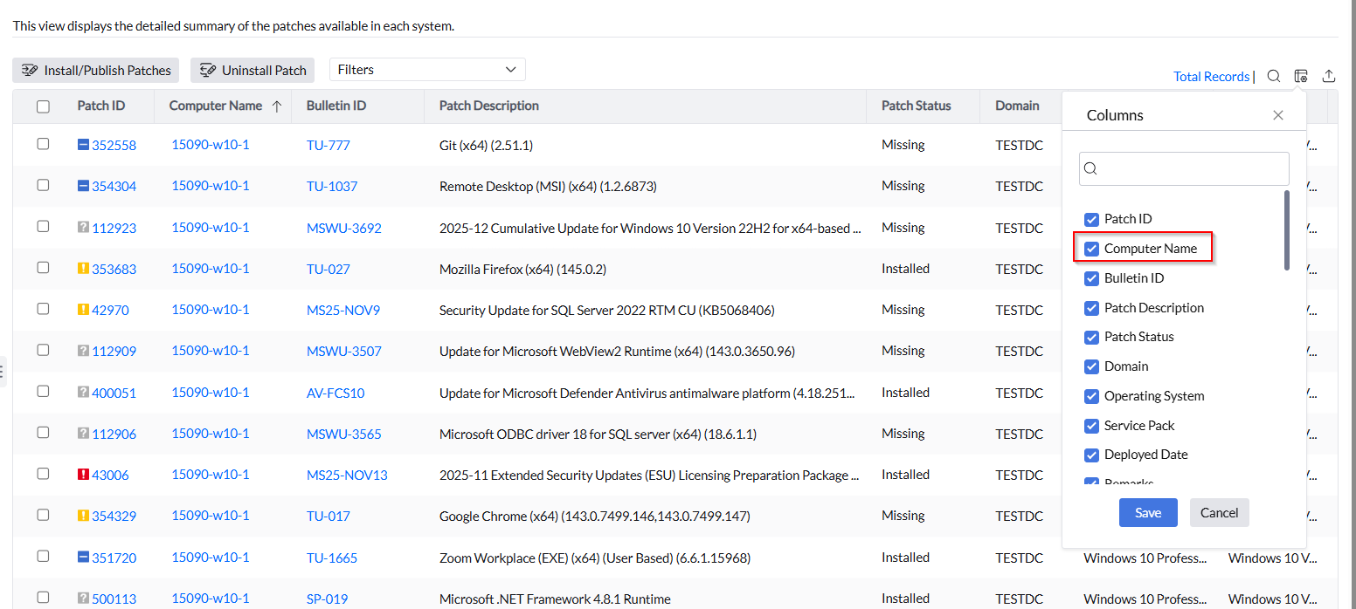Click yellow warning icon of patch 353683
The image size is (1356, 609).
click(84, 268)
